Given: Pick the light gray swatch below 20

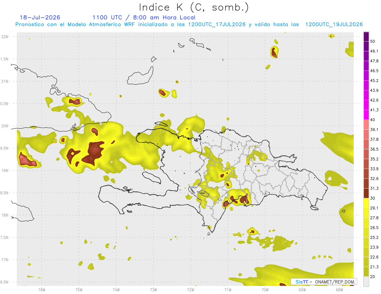Looking at the screenshot, I should (366, 281).
